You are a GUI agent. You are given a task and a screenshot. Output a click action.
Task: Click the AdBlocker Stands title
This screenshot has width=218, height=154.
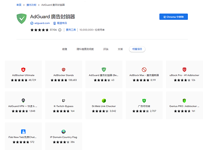64,75
